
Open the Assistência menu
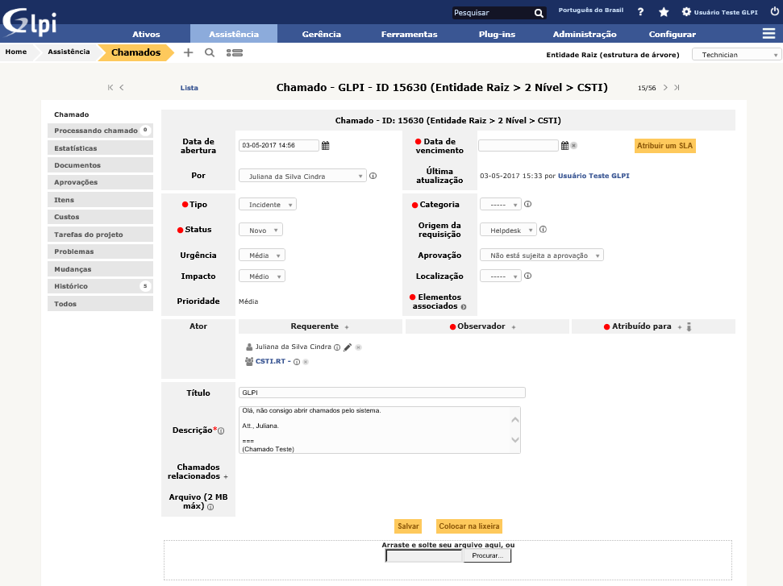pyautogui.click(x=233, y=34)
